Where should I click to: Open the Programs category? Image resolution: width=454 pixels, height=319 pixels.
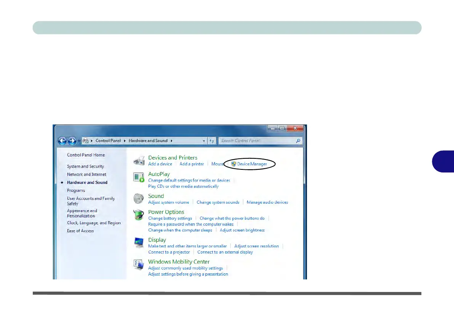coord(76,190)
